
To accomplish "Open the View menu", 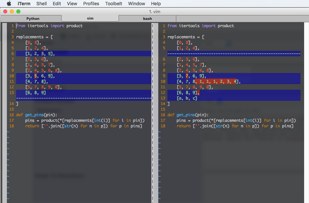I will (x=72, y=4).
